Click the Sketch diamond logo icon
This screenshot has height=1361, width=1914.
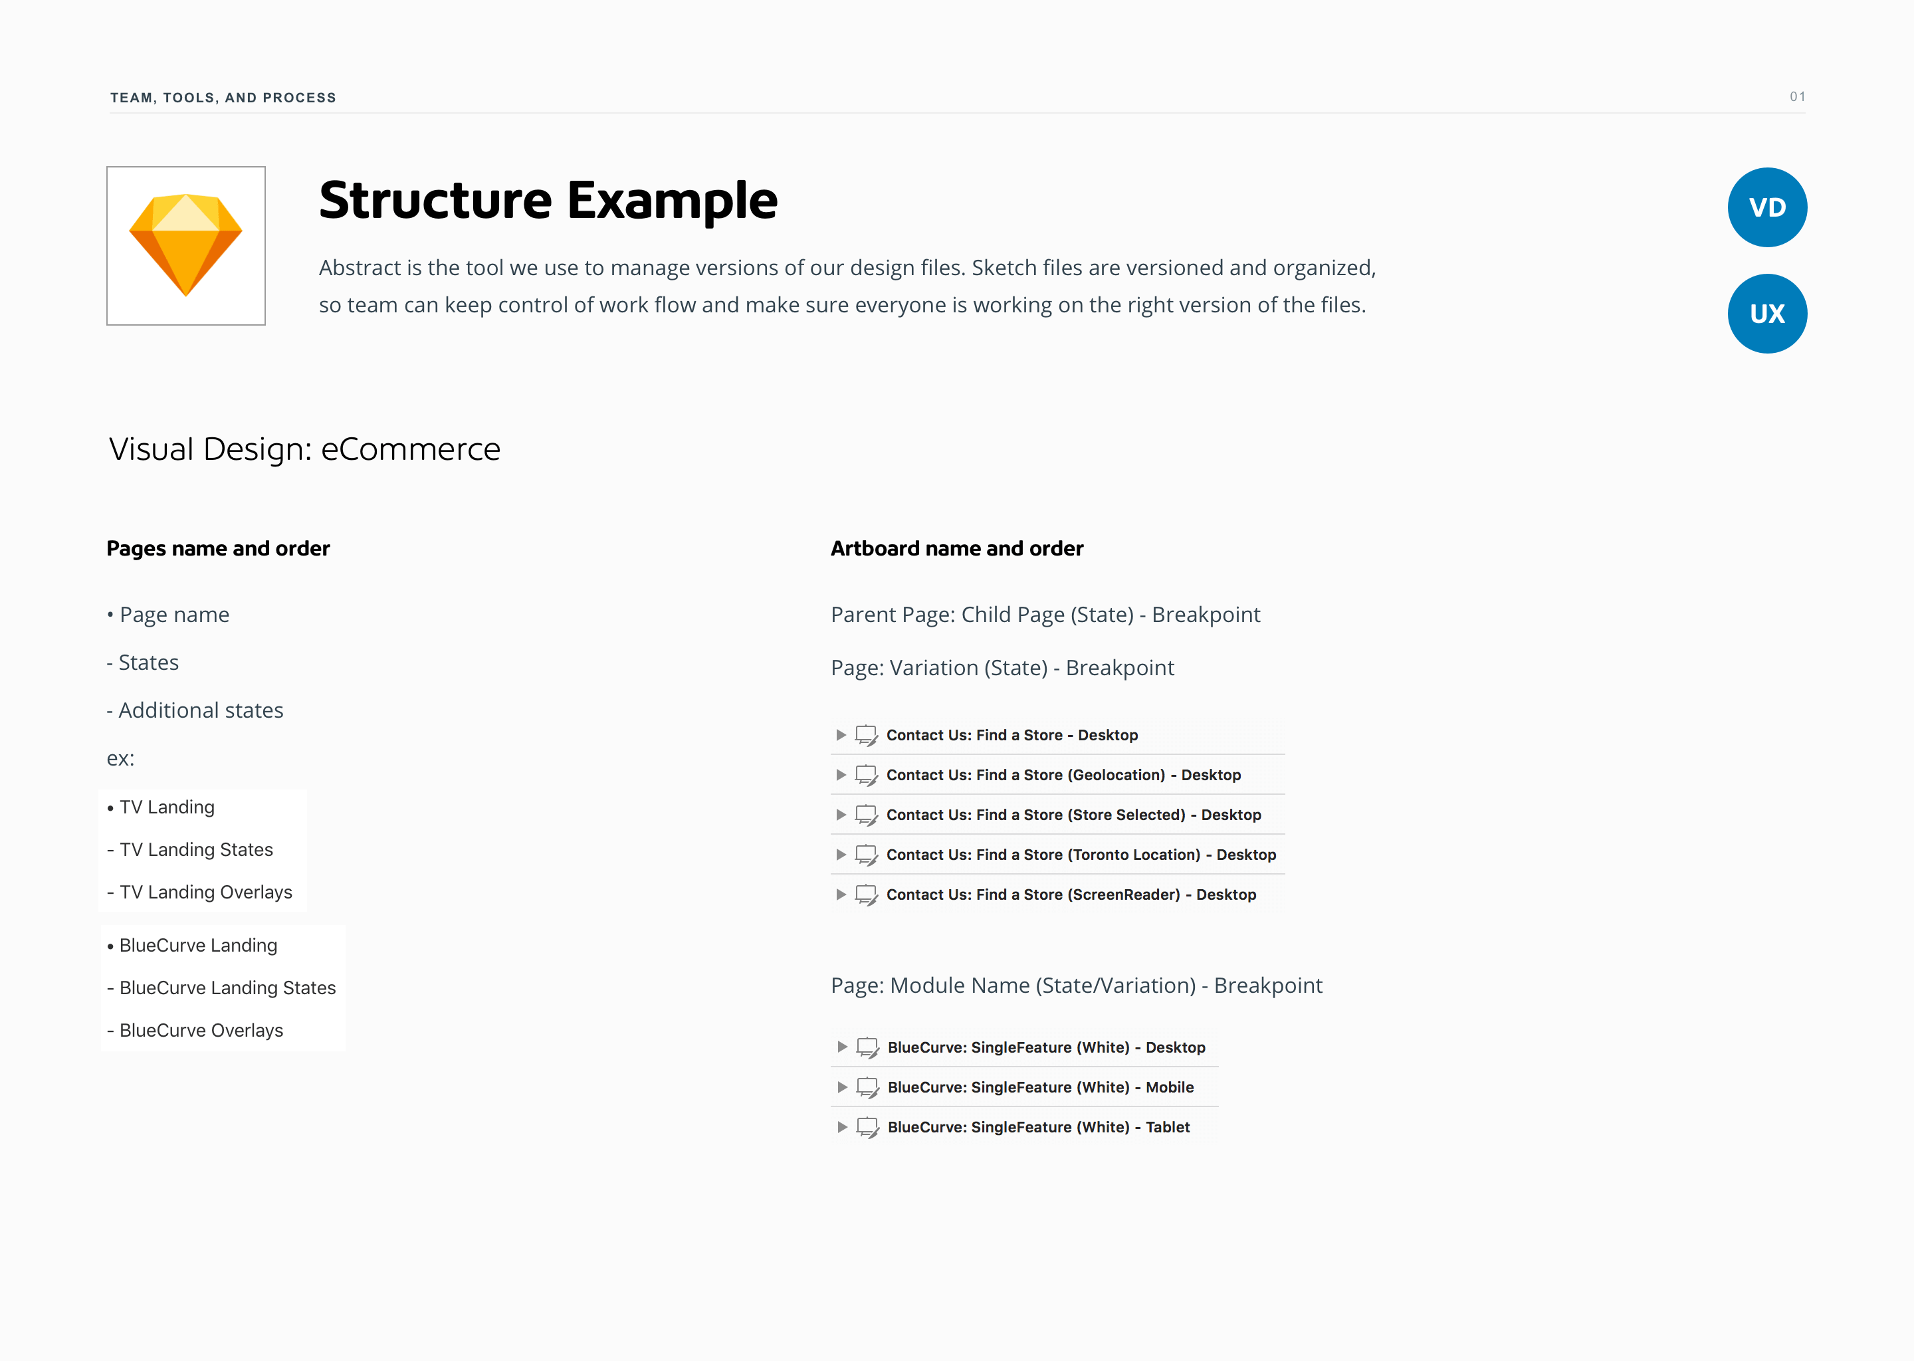(185, 245)
